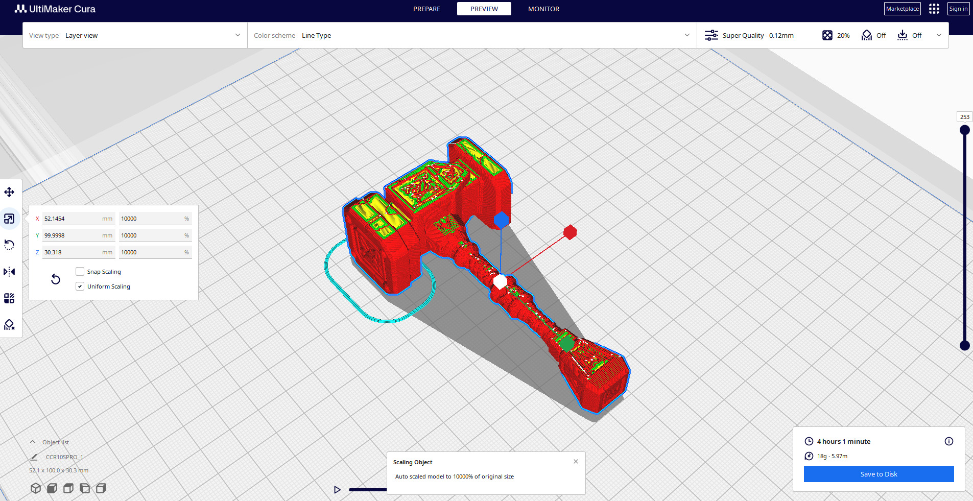The height and width of the screenshot is (501, 973).
Task: Open the View type dropdown
Action: click(135, 35)
